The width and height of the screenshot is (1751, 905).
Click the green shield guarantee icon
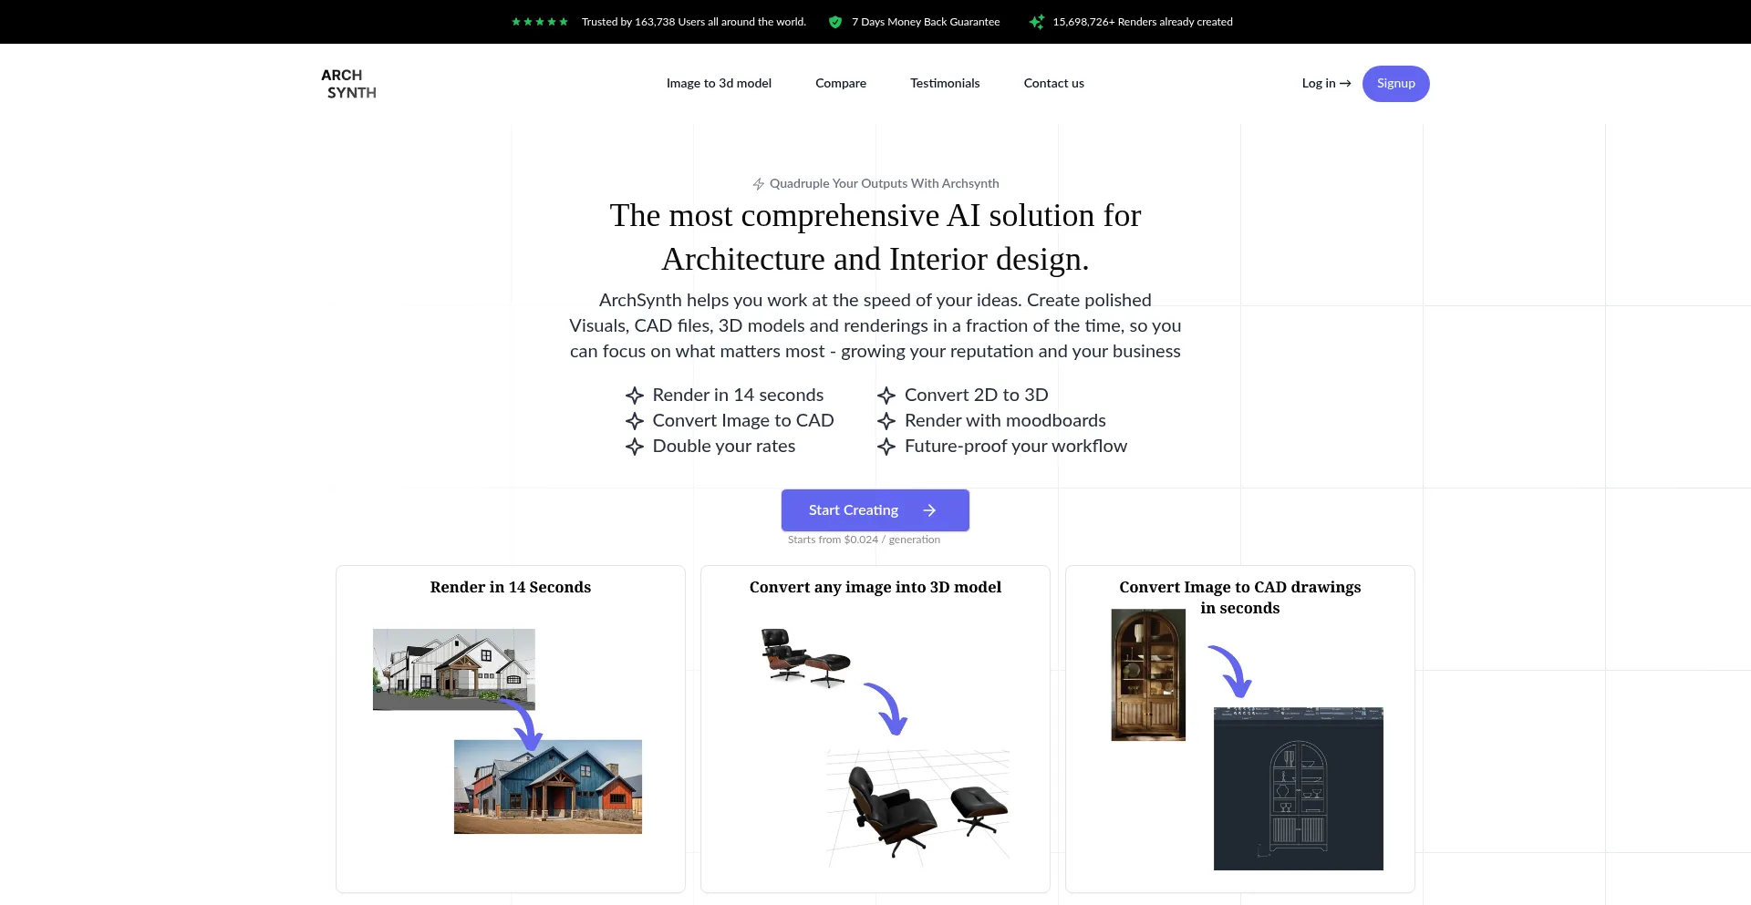pyautogui.click(x=835, y=22)
